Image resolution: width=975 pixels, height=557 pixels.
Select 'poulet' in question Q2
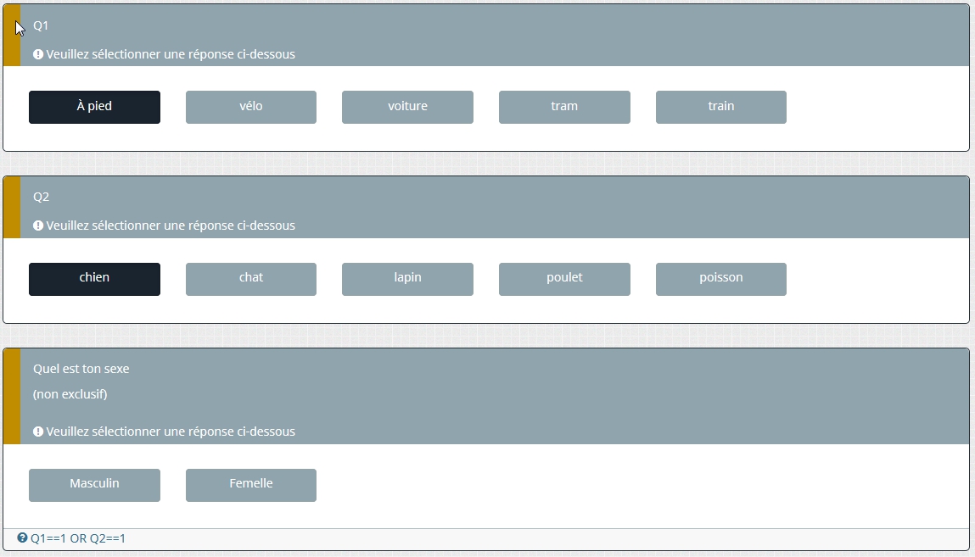[x=564, y=279]
